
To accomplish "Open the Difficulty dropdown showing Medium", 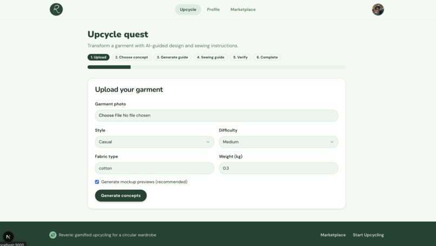I will [x=279, y=142].
